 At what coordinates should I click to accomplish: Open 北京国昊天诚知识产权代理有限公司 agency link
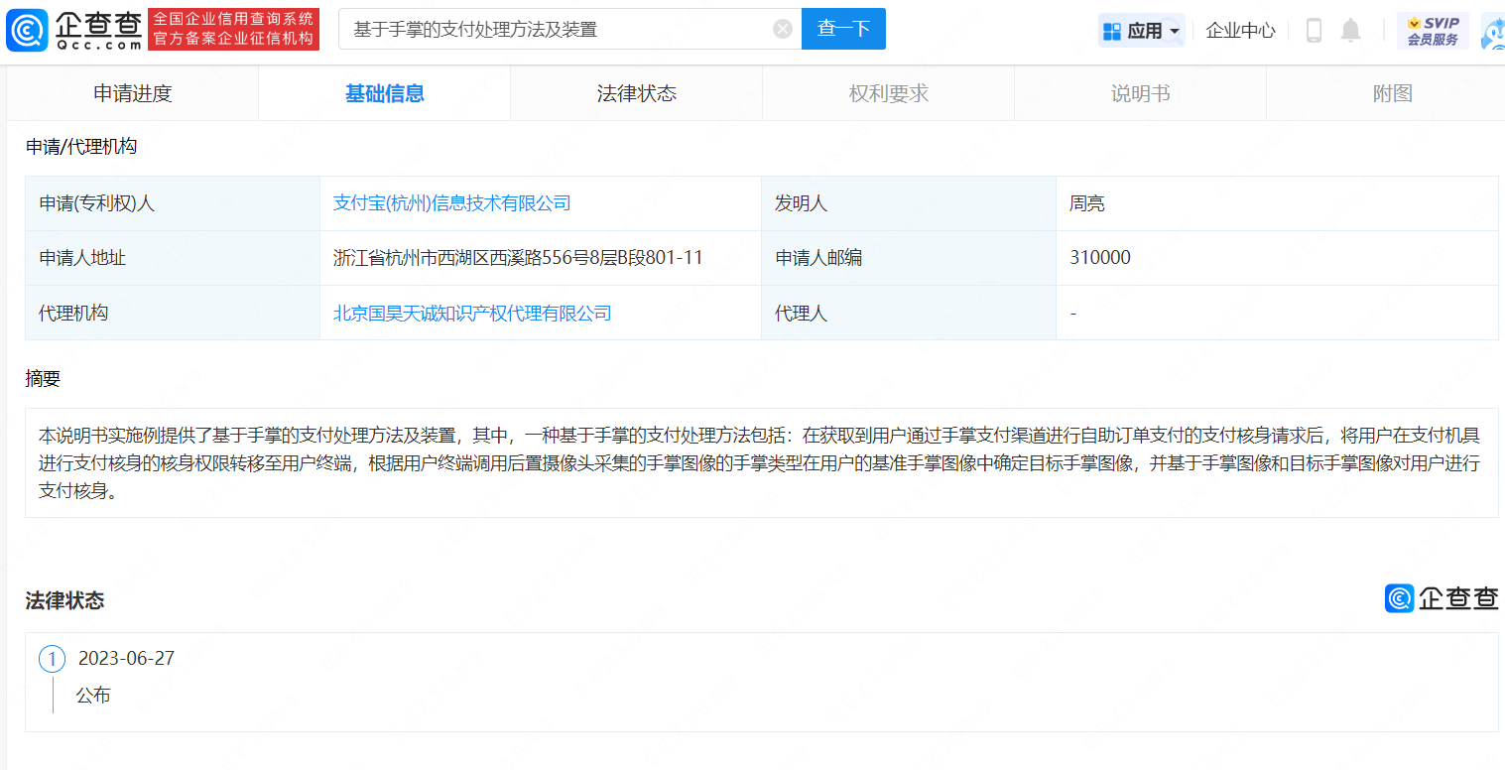tap(472, 313)
